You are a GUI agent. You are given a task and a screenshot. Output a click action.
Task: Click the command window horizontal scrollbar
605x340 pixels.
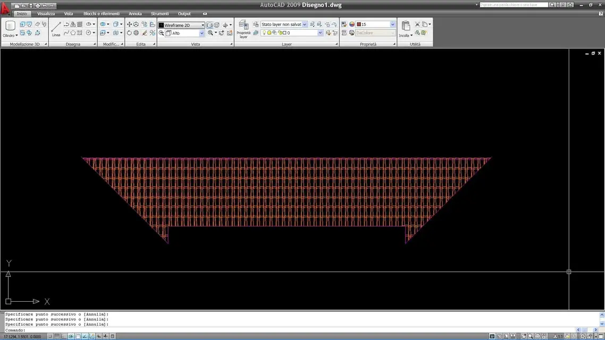(x=587, y=330)
